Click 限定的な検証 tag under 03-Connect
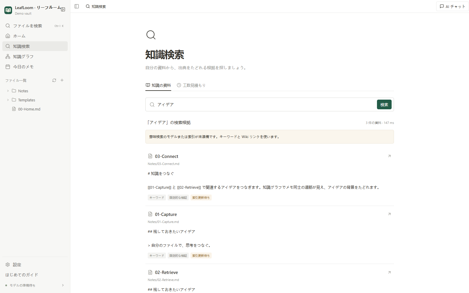Viewport: 469px width, 293px height. click(178, 198)
